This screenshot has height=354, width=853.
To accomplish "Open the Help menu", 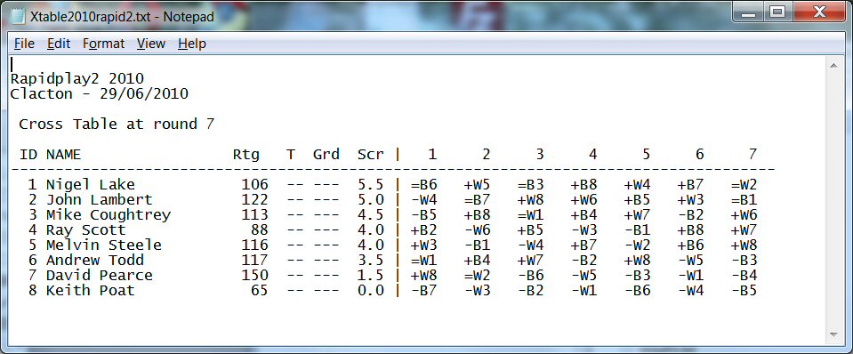I will pos(191,44).
